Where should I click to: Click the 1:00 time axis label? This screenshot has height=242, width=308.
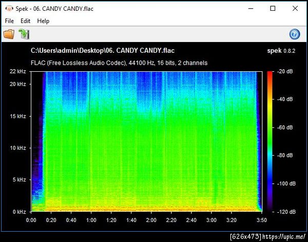pos(91,220)
